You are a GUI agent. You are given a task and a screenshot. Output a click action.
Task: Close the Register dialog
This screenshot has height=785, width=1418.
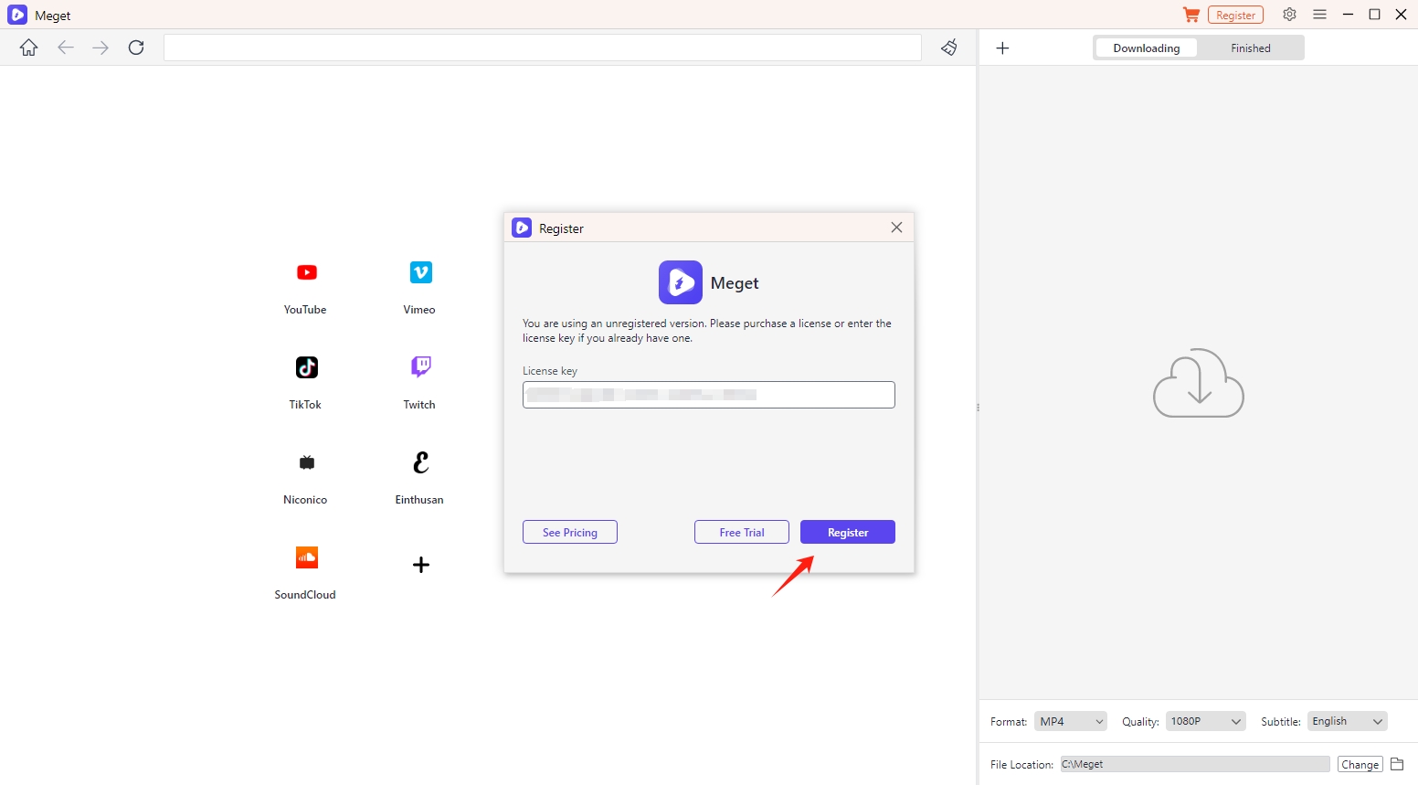coord(896,228)
